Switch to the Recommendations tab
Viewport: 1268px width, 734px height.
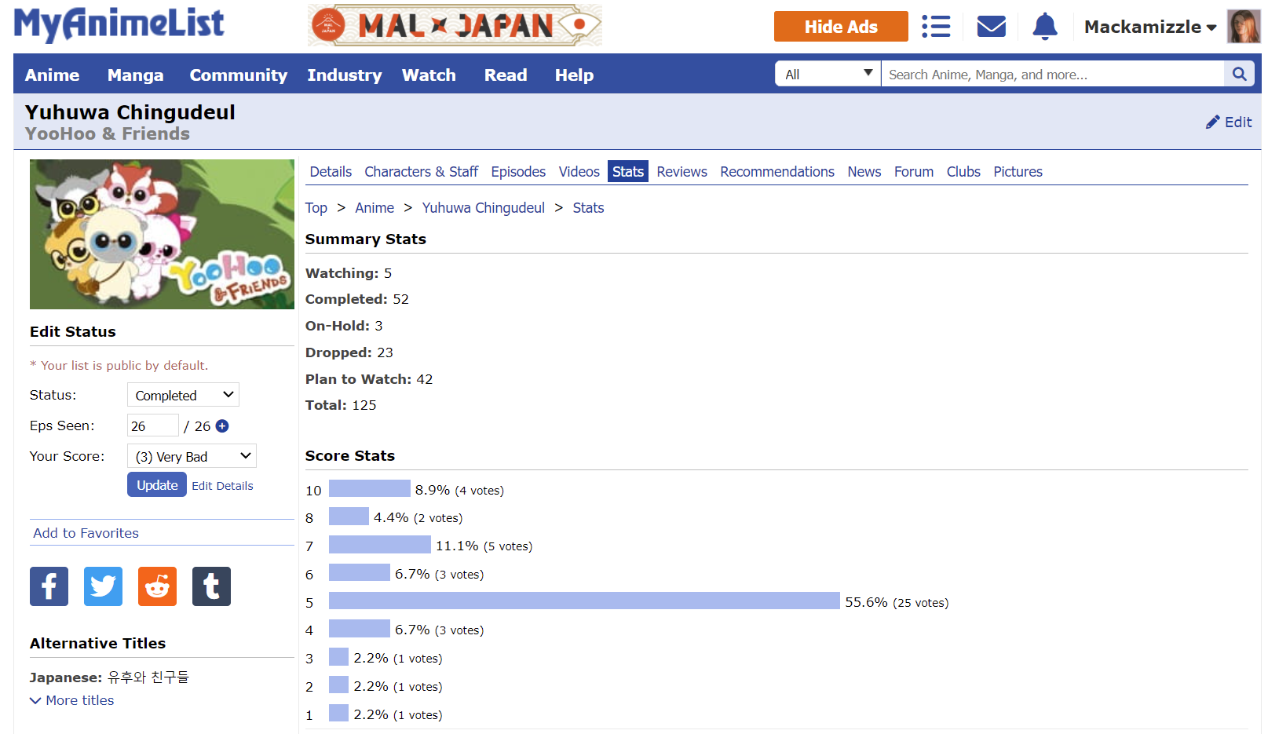777,172
